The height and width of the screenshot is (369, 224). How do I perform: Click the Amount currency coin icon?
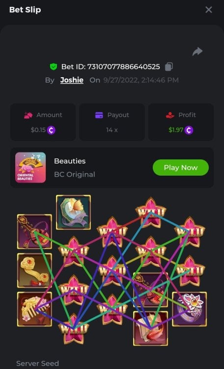tap(51, 130)
